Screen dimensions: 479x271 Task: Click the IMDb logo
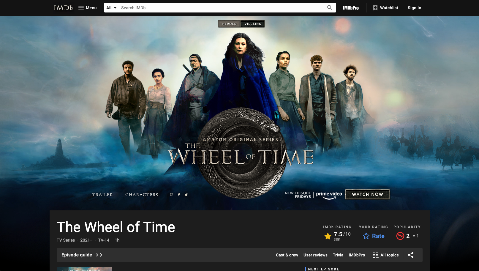click(64, 8)
